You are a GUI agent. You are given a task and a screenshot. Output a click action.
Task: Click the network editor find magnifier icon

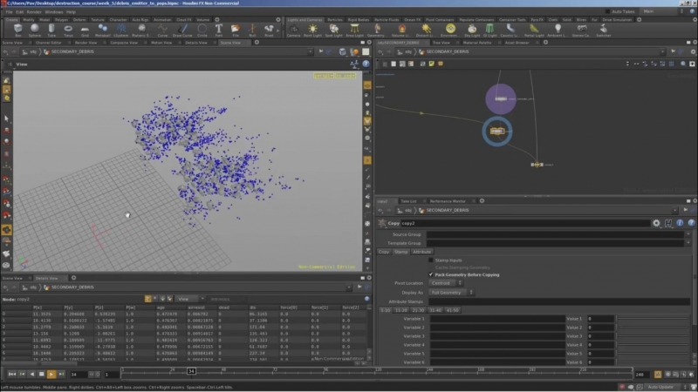pos(683,64)
